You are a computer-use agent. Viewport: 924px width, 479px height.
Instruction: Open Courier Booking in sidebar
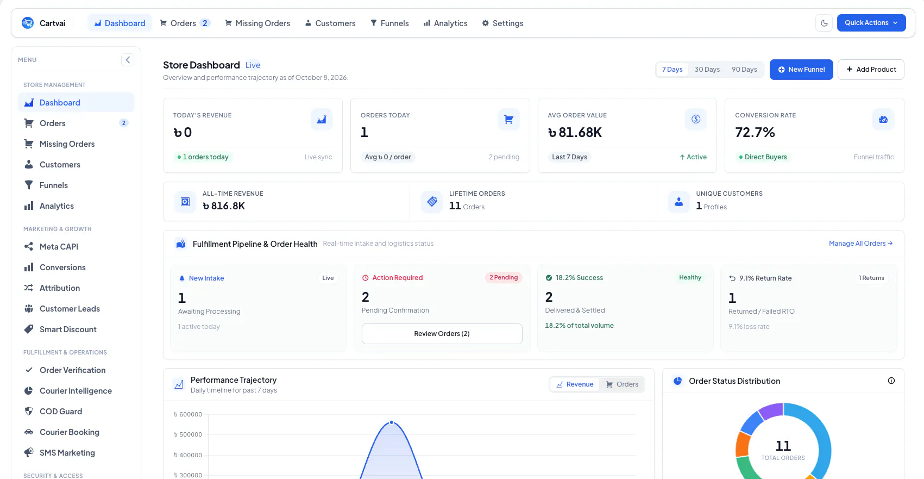(x=76, y=432)
